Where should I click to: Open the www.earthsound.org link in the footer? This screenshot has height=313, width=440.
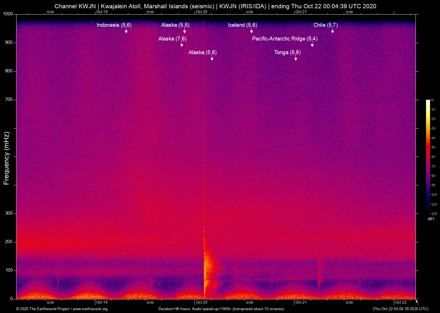pos(90,309)
